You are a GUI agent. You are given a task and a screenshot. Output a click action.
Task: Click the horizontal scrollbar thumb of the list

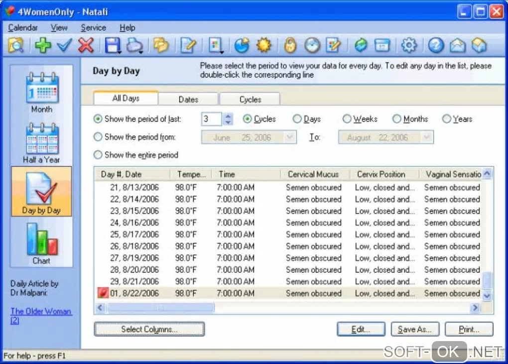[x=160, y=307]
